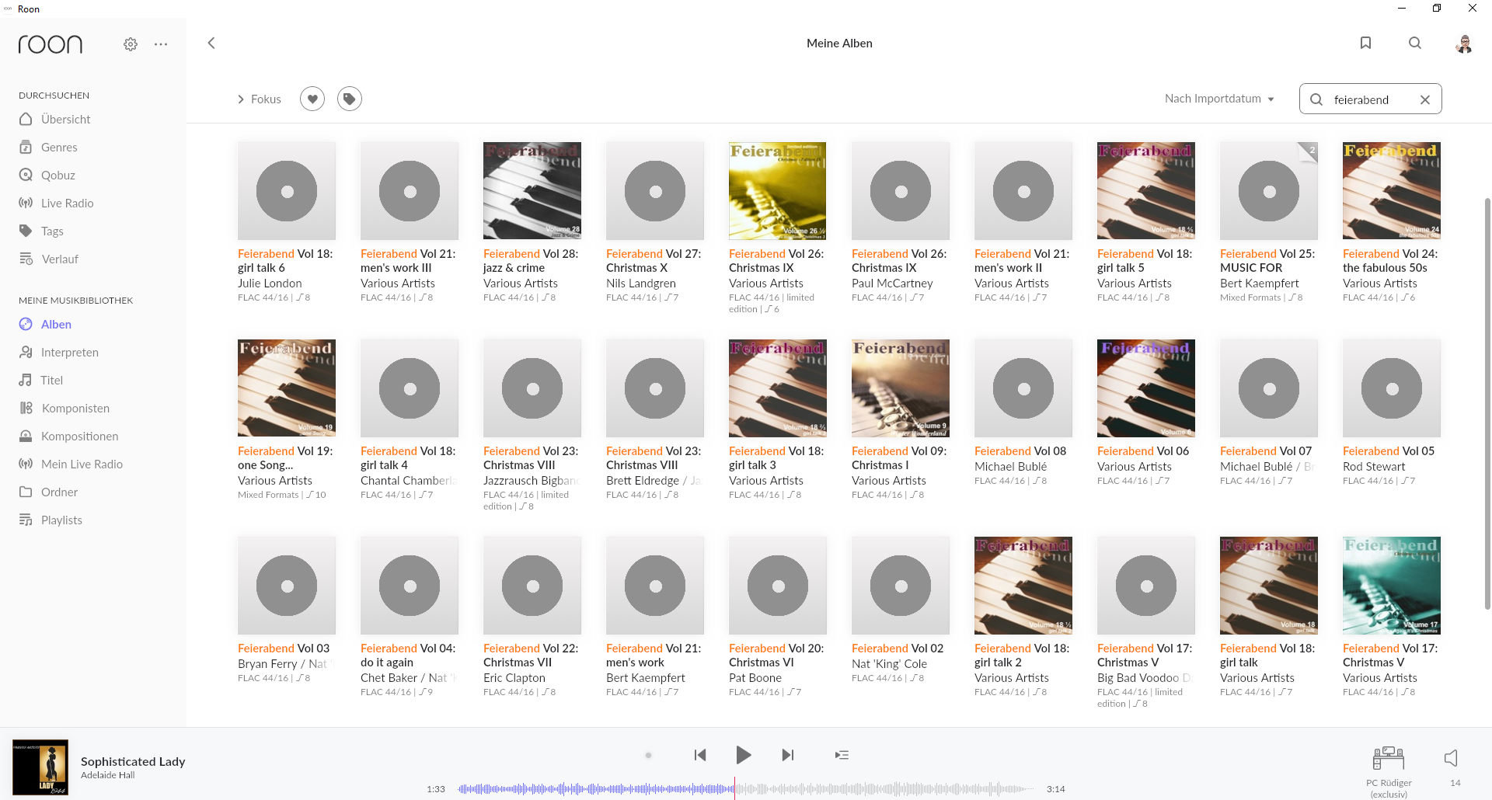Open Feierabend Vol 28 jazz & crime cover
This screenshot has height=800, width=1492.
532,190
